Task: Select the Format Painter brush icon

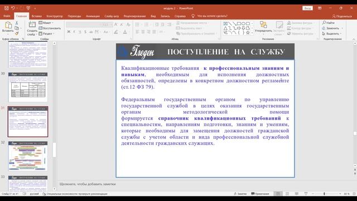Action: point(17,33)
